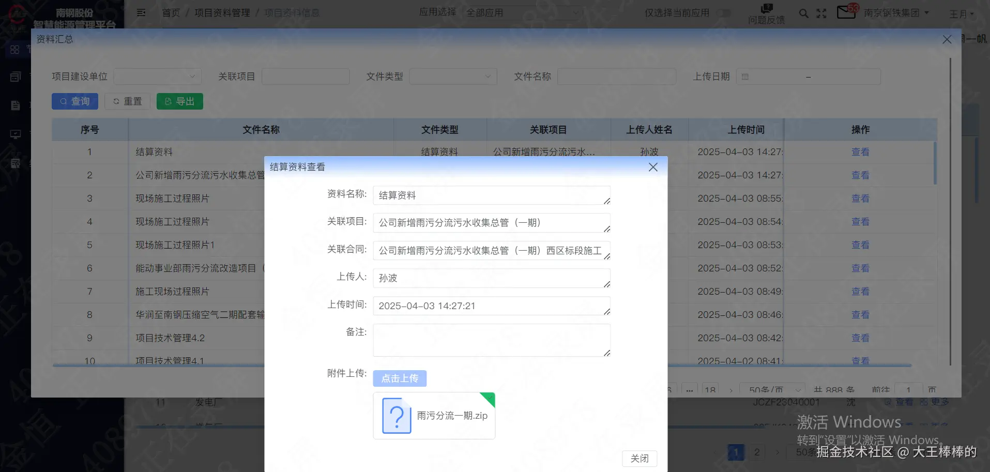Viewport: 990px width, 472px height.
Task: Click the sidebar monitor screen icon
Action: point(16,134)
